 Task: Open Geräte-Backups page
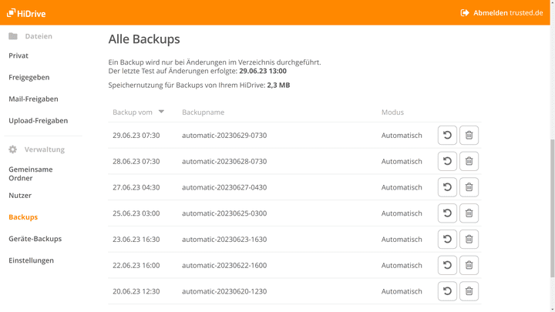pos(35,239)
